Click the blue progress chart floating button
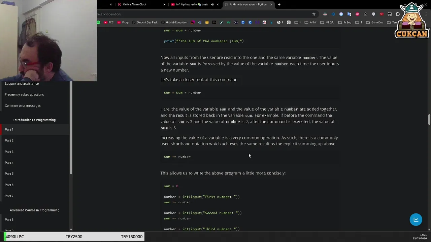Viewport: 431px width, 242px height. pyautogui.click(x=416, y=219)
